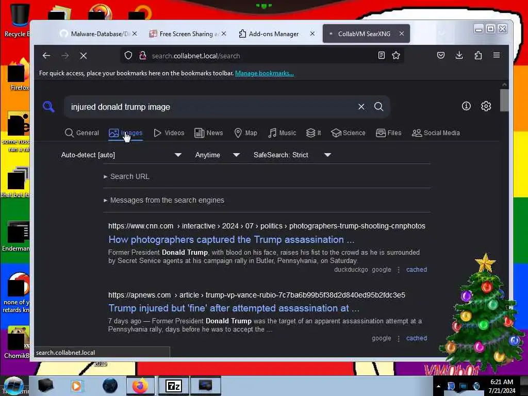Open the Anytime time range dropdown
528x396 pixels.
[217, 155]
